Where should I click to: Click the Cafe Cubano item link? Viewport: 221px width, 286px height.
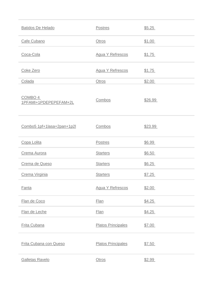[33, 41]
